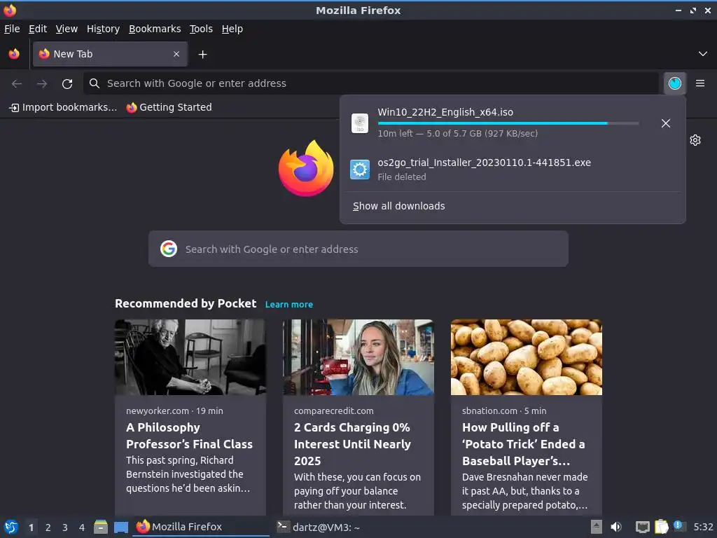Focus the top address bar field
Image resolution: width=717 pixels, height=538 pixels.
tap(370, 83)
